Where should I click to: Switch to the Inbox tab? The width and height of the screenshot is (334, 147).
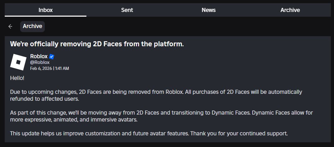[46, 10]
